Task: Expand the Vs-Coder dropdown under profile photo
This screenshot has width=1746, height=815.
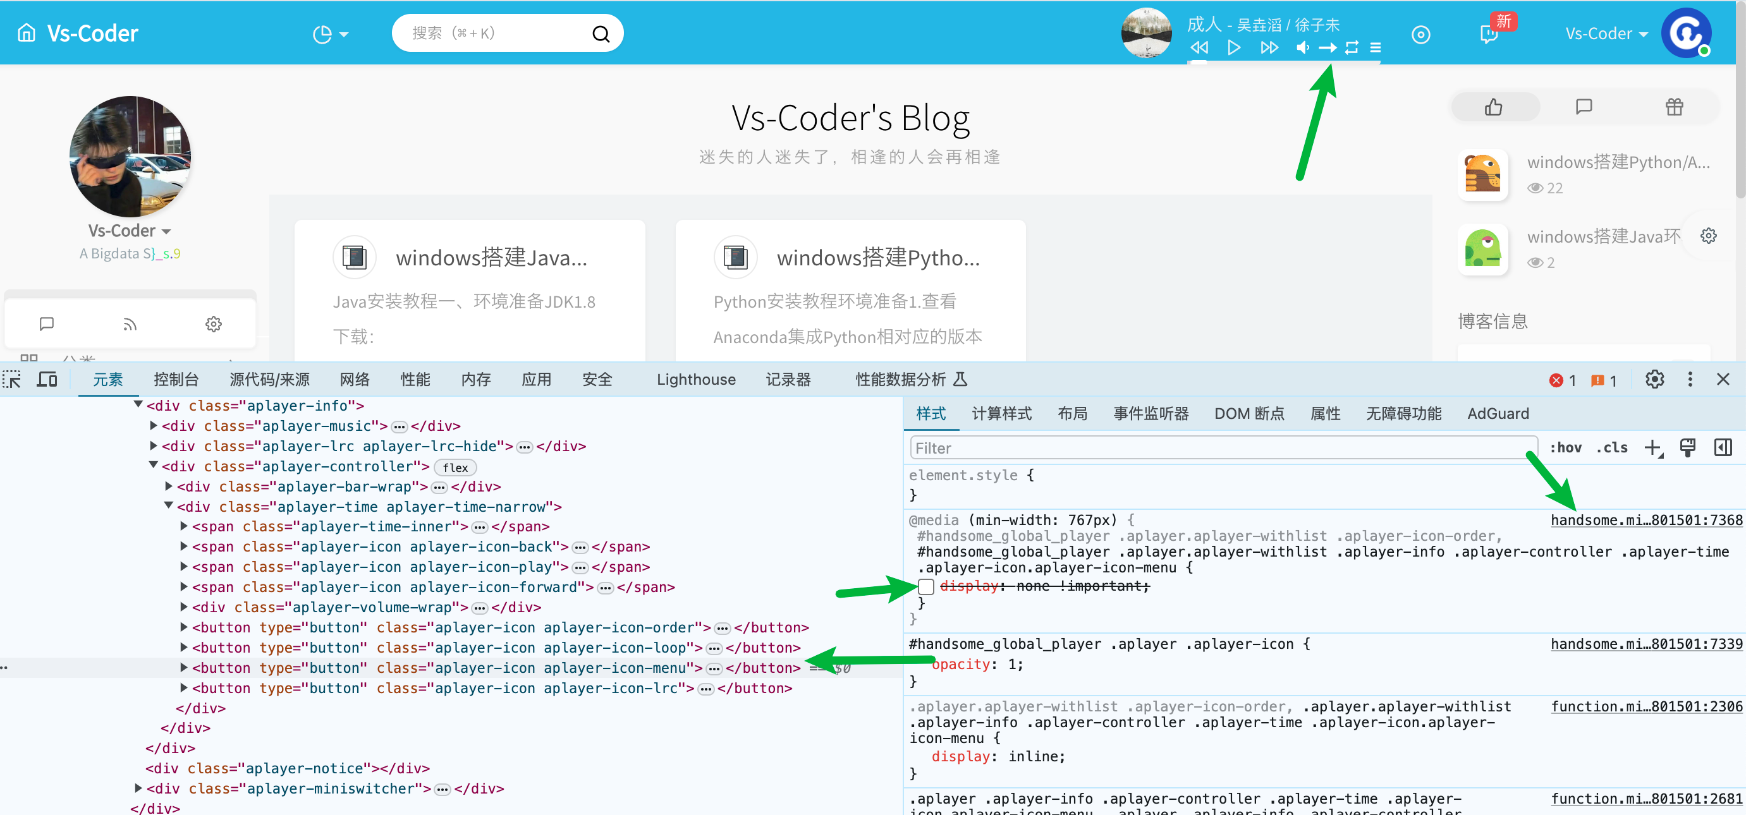Action: tap(129, 231)
